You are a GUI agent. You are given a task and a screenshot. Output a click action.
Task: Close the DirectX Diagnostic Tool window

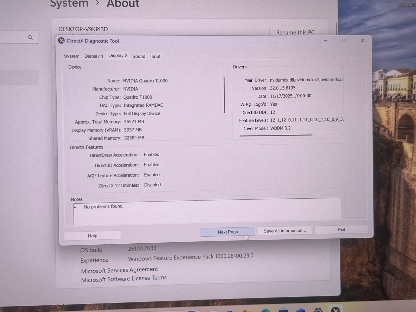point(362,40)
